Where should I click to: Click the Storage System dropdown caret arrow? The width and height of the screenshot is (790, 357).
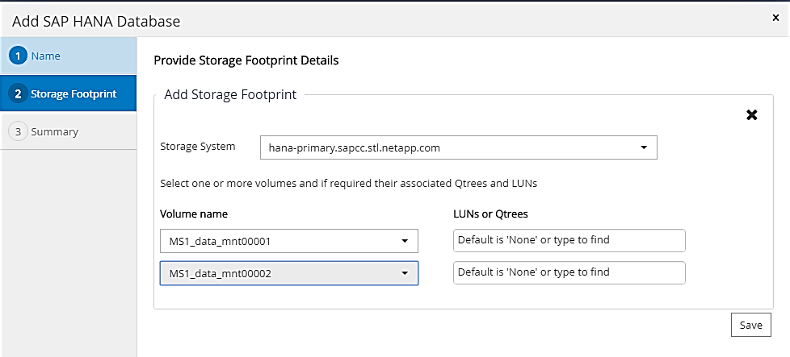pyautogui.click(x=643, y=148)
